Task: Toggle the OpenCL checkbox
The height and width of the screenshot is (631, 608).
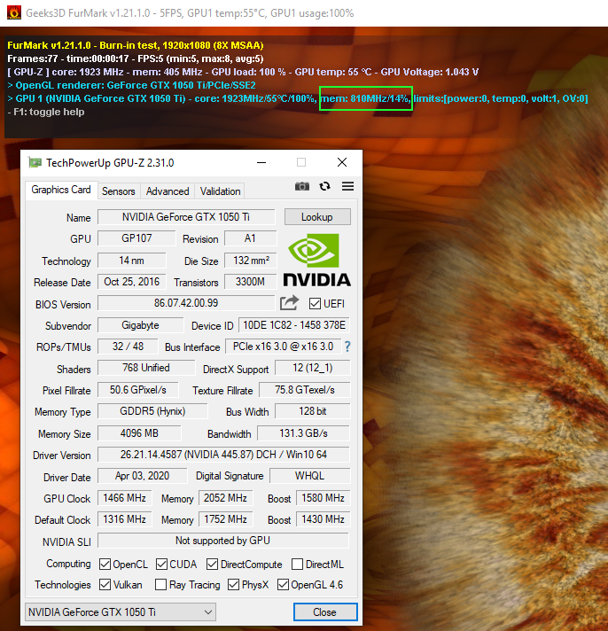Action: coord(105,565)
